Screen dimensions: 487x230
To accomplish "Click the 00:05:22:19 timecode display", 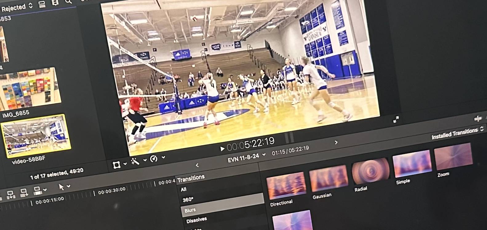I will (251, 143).
